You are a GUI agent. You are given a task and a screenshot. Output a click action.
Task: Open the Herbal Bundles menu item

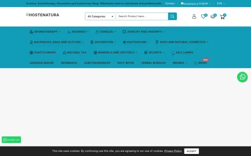coord(154,63)
